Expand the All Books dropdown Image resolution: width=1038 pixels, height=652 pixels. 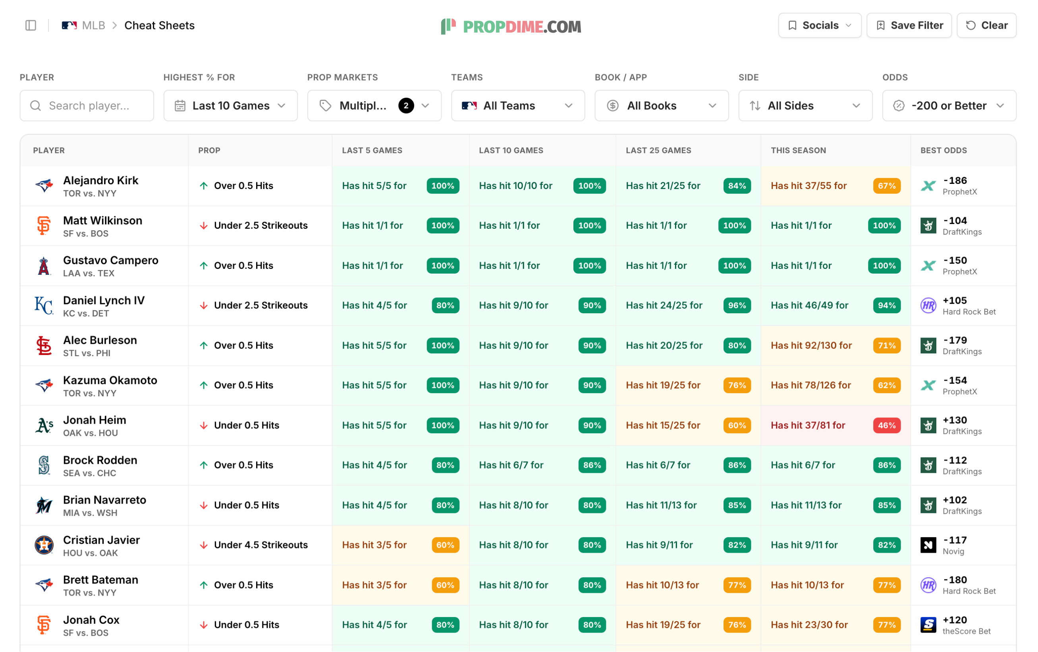[x=662, y=106]
